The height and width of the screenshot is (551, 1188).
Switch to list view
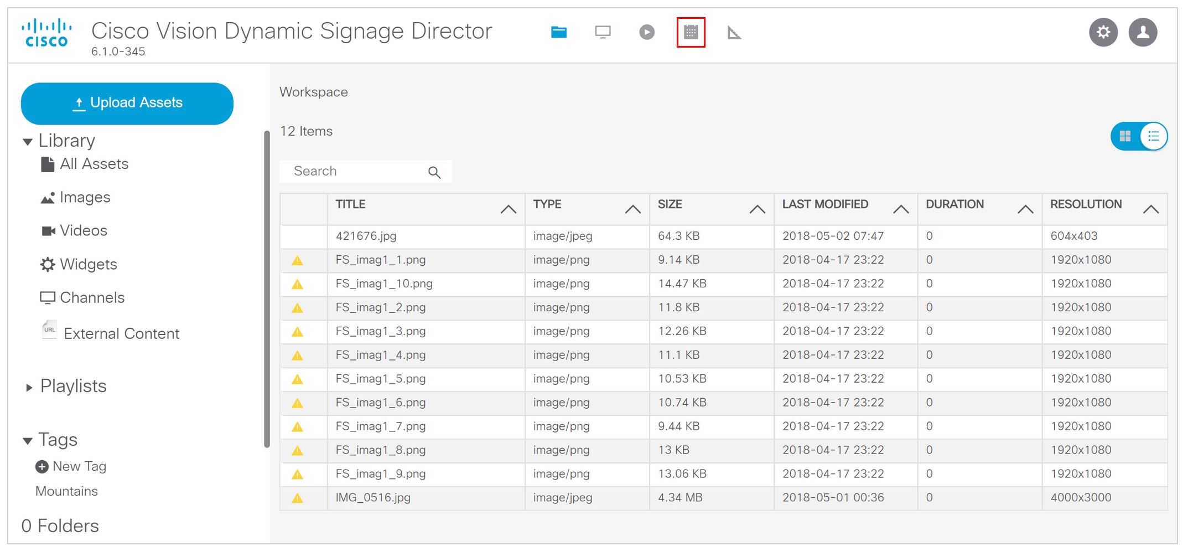click(x=1153, y=136)
